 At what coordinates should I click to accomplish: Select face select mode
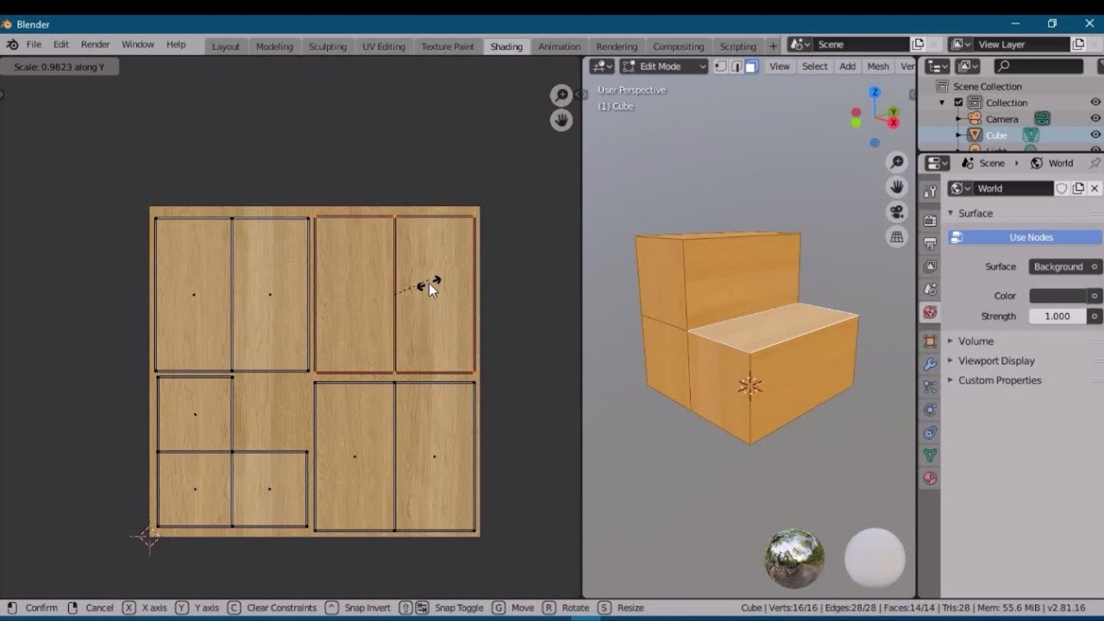point(751,66)
